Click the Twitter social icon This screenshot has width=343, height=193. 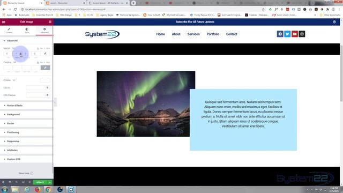click(287, 34)
